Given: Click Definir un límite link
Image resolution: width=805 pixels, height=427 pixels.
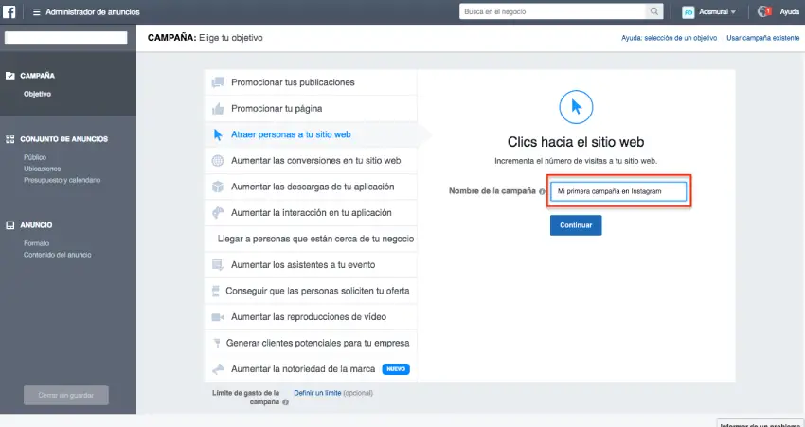Looking at the screenshot, I should click(317, 393).
